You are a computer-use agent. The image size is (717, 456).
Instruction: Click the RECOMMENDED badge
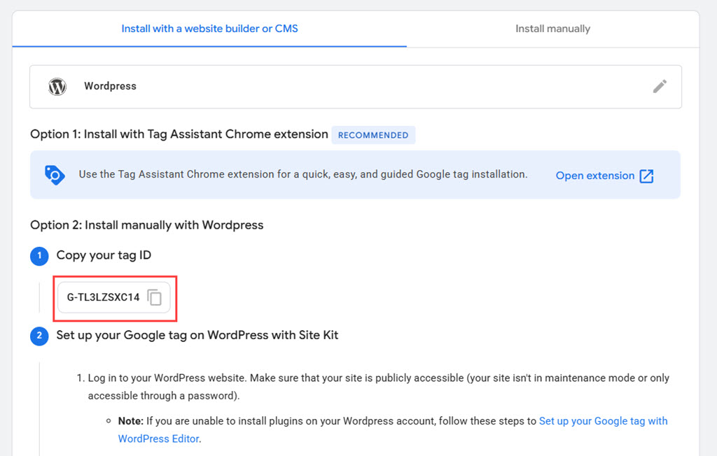click(x=373, y=135)
